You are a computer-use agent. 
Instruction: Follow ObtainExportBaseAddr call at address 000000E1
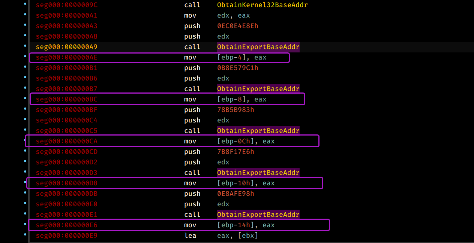coord(258,215)
